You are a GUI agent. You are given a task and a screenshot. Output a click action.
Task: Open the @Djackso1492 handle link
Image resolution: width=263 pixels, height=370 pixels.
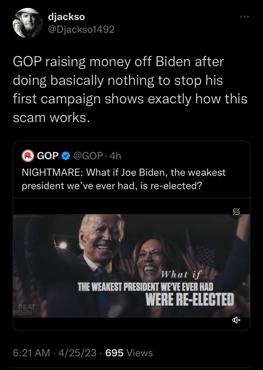coord(81,29)
